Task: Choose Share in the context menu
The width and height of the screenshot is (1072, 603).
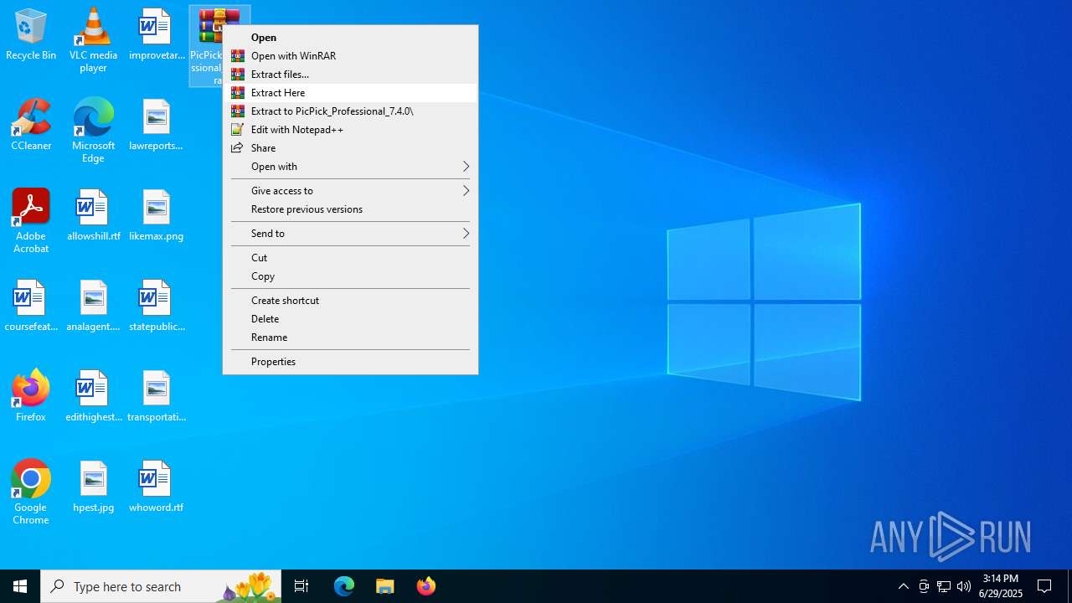Action: [x=350, y=148]
